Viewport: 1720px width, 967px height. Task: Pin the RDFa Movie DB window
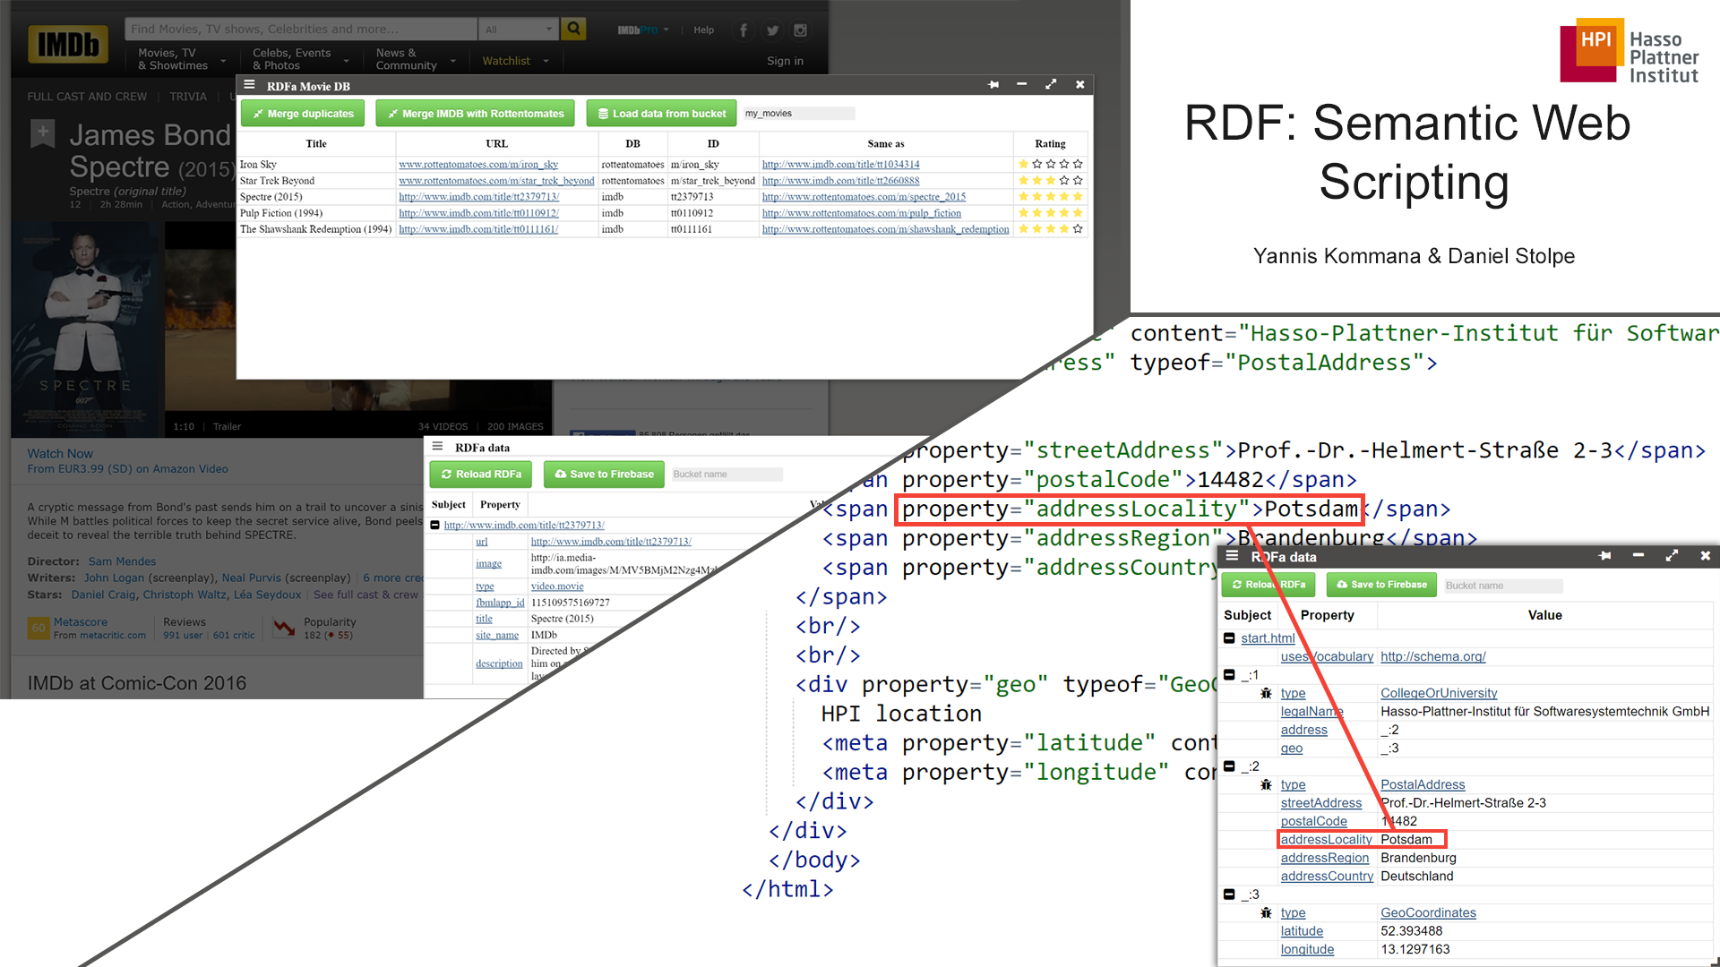point(993,84)
